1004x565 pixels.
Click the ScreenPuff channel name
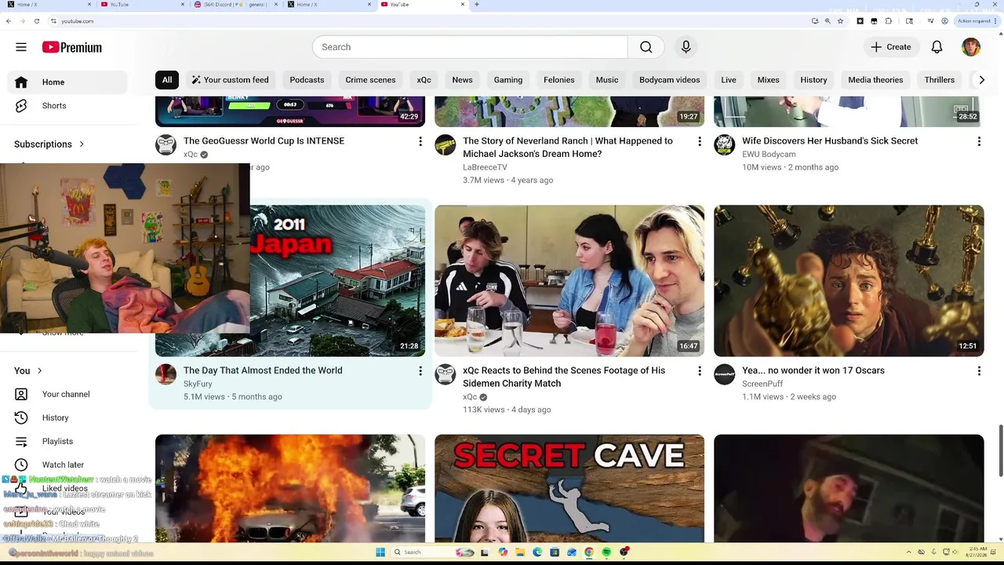click(x=762, y=384)
